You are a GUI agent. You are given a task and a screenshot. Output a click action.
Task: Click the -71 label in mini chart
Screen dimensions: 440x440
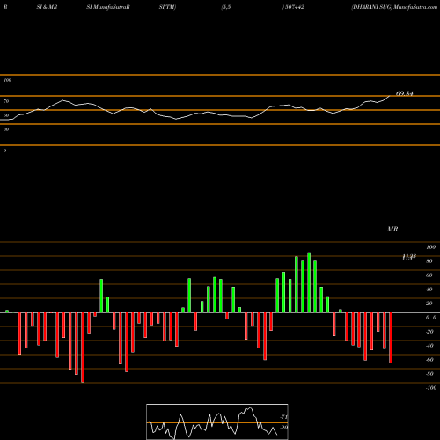tap(283, 417)
